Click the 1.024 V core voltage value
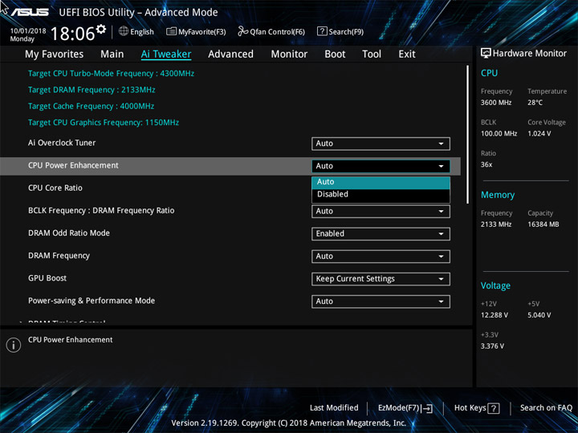The width and height of the screenshot is (578, 433). pos(539,134)
